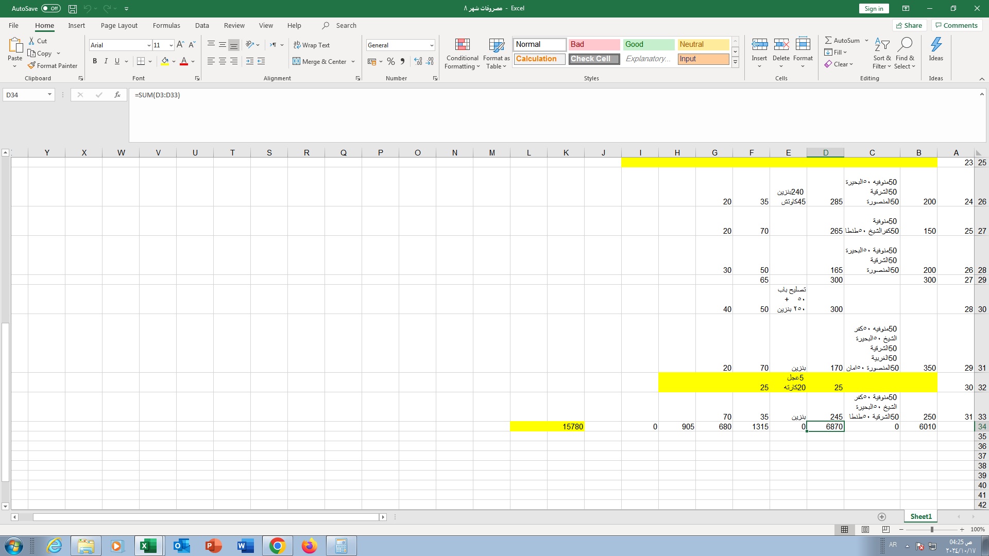Click the Format Painter brush icon

point(31,65)
